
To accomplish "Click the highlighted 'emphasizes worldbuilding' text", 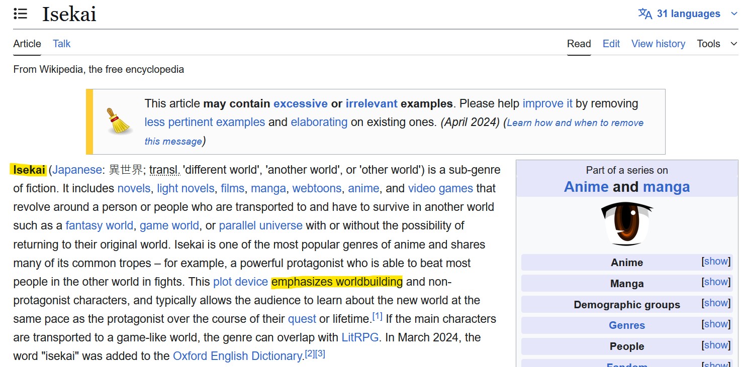I will coord(337,282).
